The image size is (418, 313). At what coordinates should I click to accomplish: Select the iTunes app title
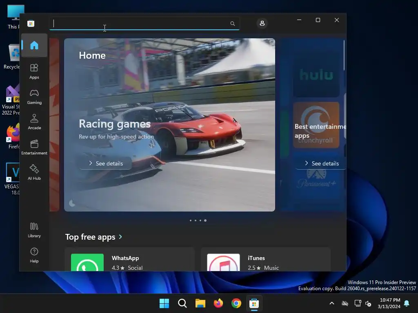(256, 258)
